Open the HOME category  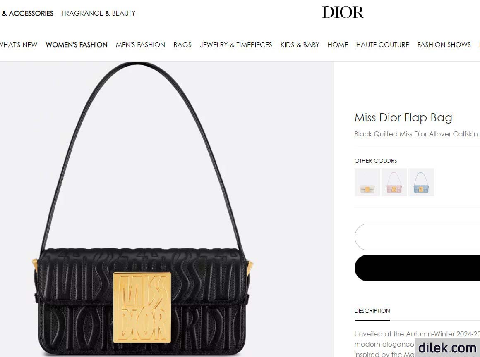pyautogui.click(x=338, y=45)
